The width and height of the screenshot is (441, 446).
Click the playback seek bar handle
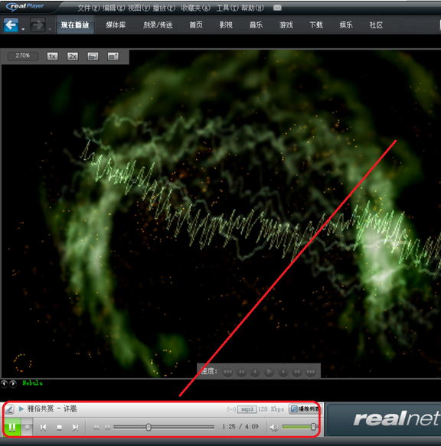pyautogui.click(x=149, y=427)
